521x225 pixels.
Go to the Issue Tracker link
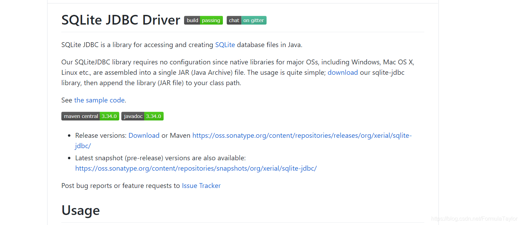click(x=201, y=186)
